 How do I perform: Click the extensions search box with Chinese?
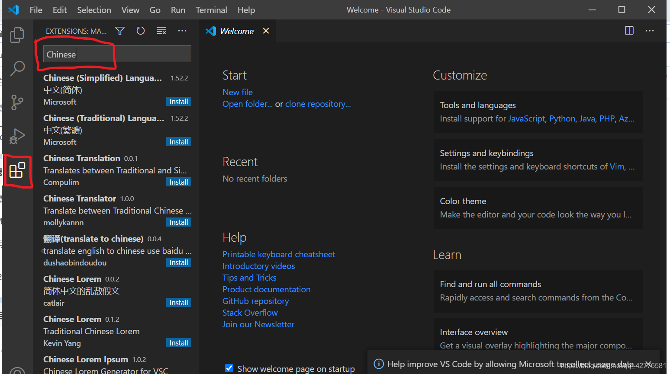coord(117,54)
